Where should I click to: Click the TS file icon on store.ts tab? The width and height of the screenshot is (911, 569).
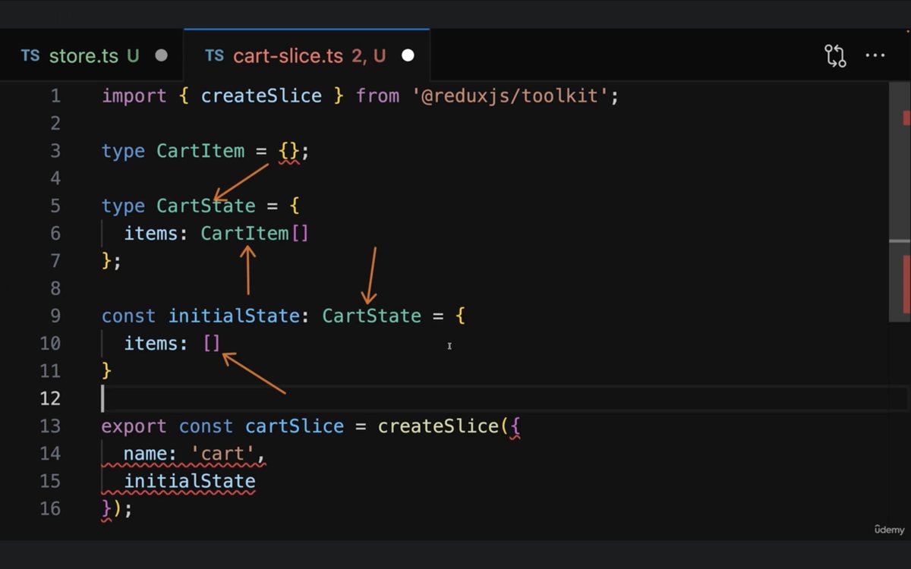(x=30, y=55)
